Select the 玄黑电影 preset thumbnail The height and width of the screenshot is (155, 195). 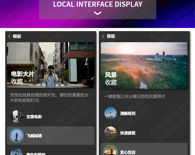[x=17, y=117]
